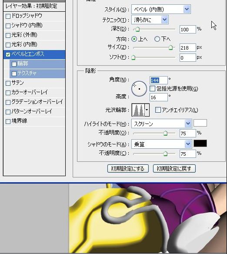Image resolution: width=227 pixels, height=254 pixels.
Task: Click the 高度 value field 16
Action: pyautogui.click(x=159, y=97)
